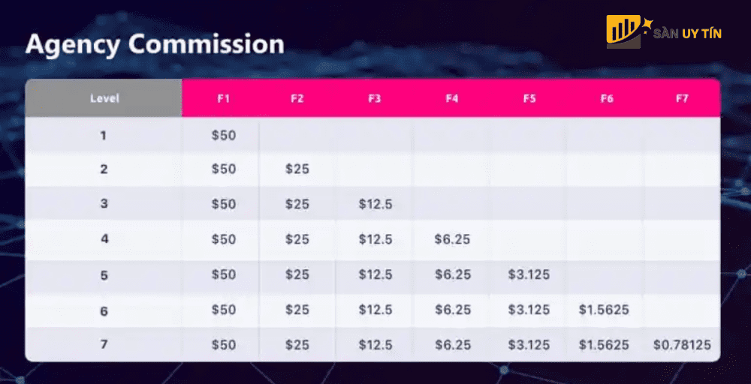
Task: Click the $25 cell in row 2
Action: click(x=297, y=169)
